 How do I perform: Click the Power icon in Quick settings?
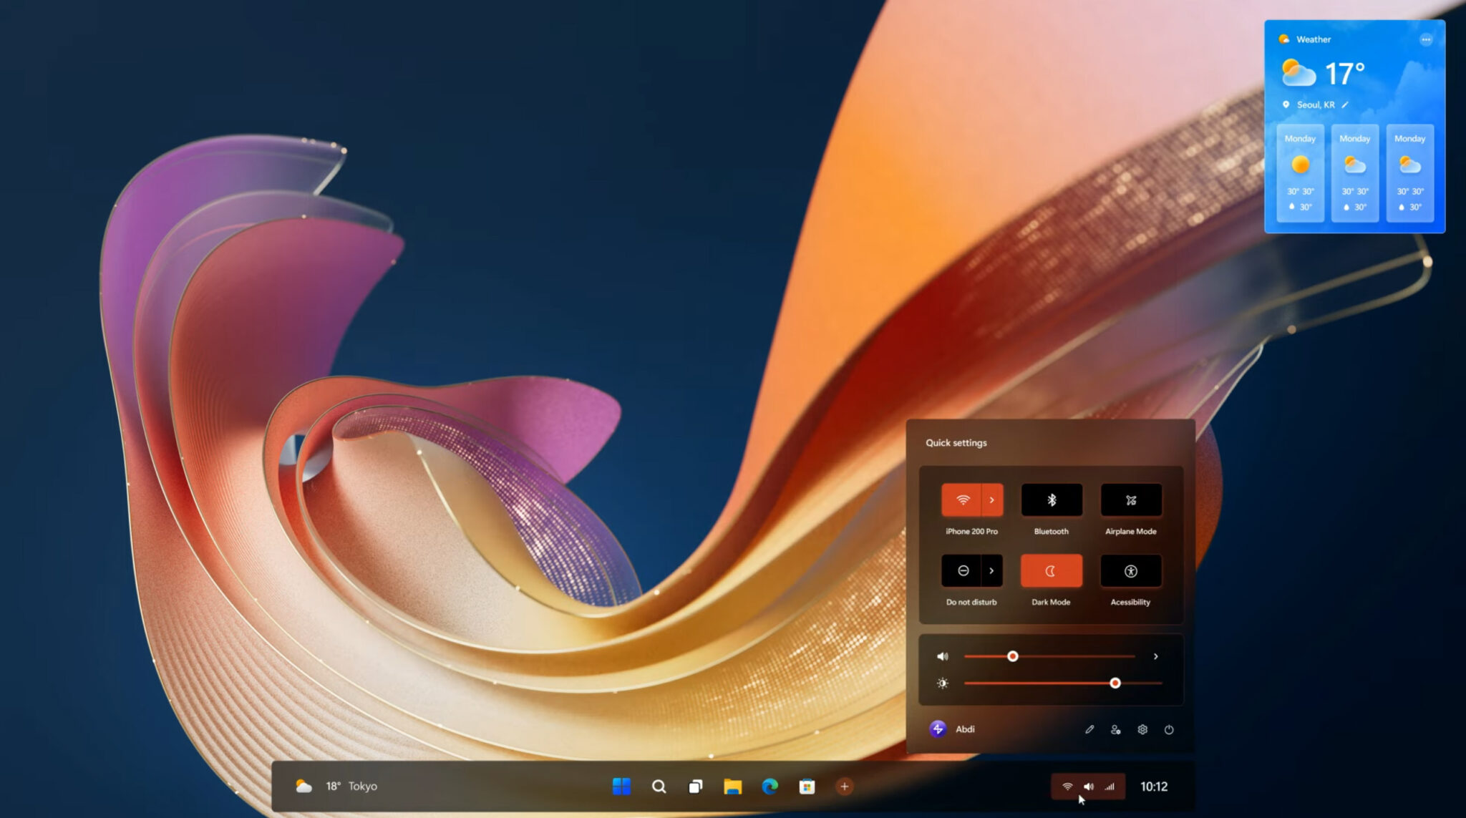[x=1169, y=729]
